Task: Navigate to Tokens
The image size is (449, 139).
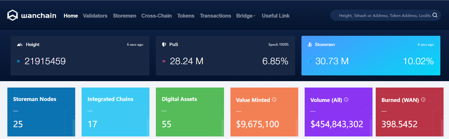Action: point(186,16)
